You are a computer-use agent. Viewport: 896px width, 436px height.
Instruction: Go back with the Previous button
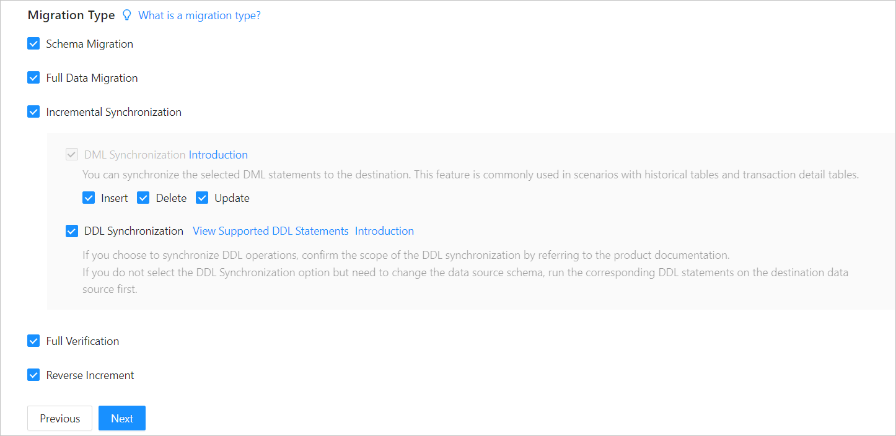(59, 418)
